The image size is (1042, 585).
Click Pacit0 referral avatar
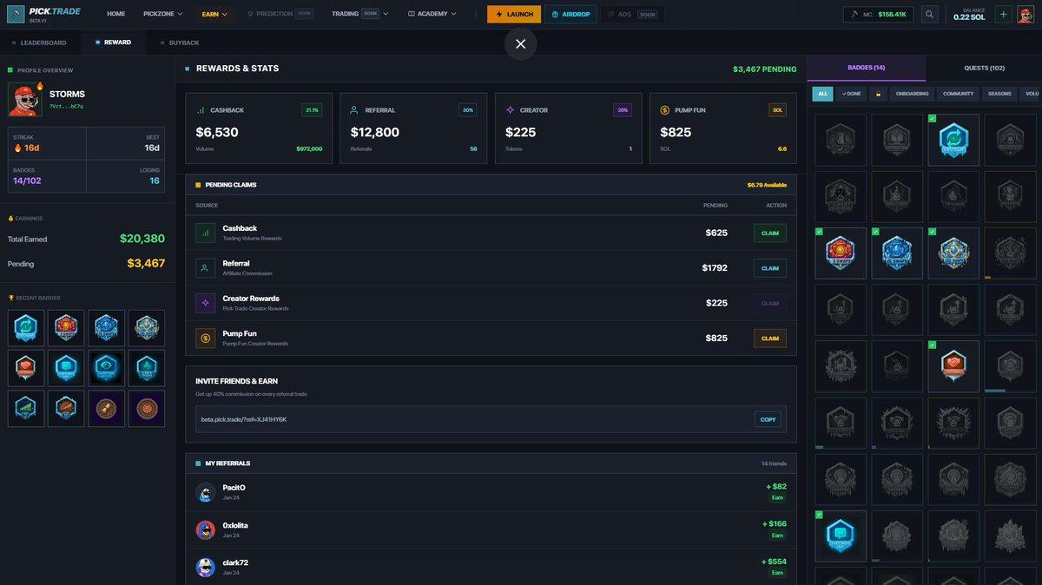206,493
